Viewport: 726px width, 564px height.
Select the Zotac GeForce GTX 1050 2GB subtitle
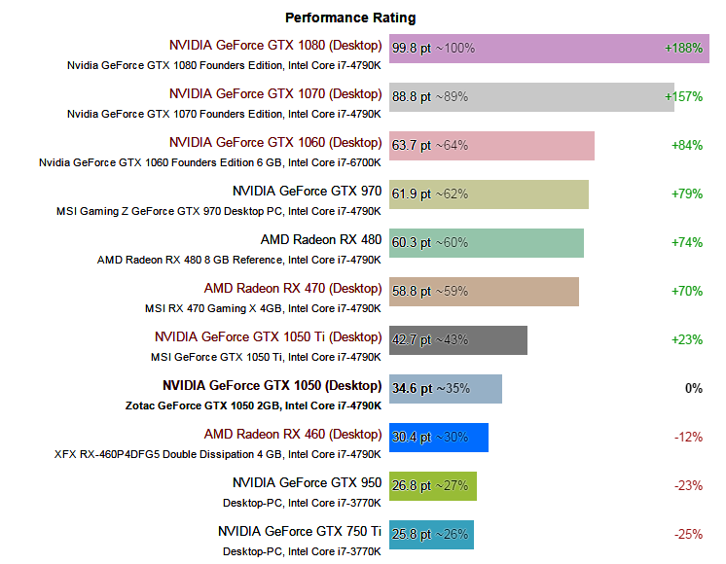(x=253, y=405)
